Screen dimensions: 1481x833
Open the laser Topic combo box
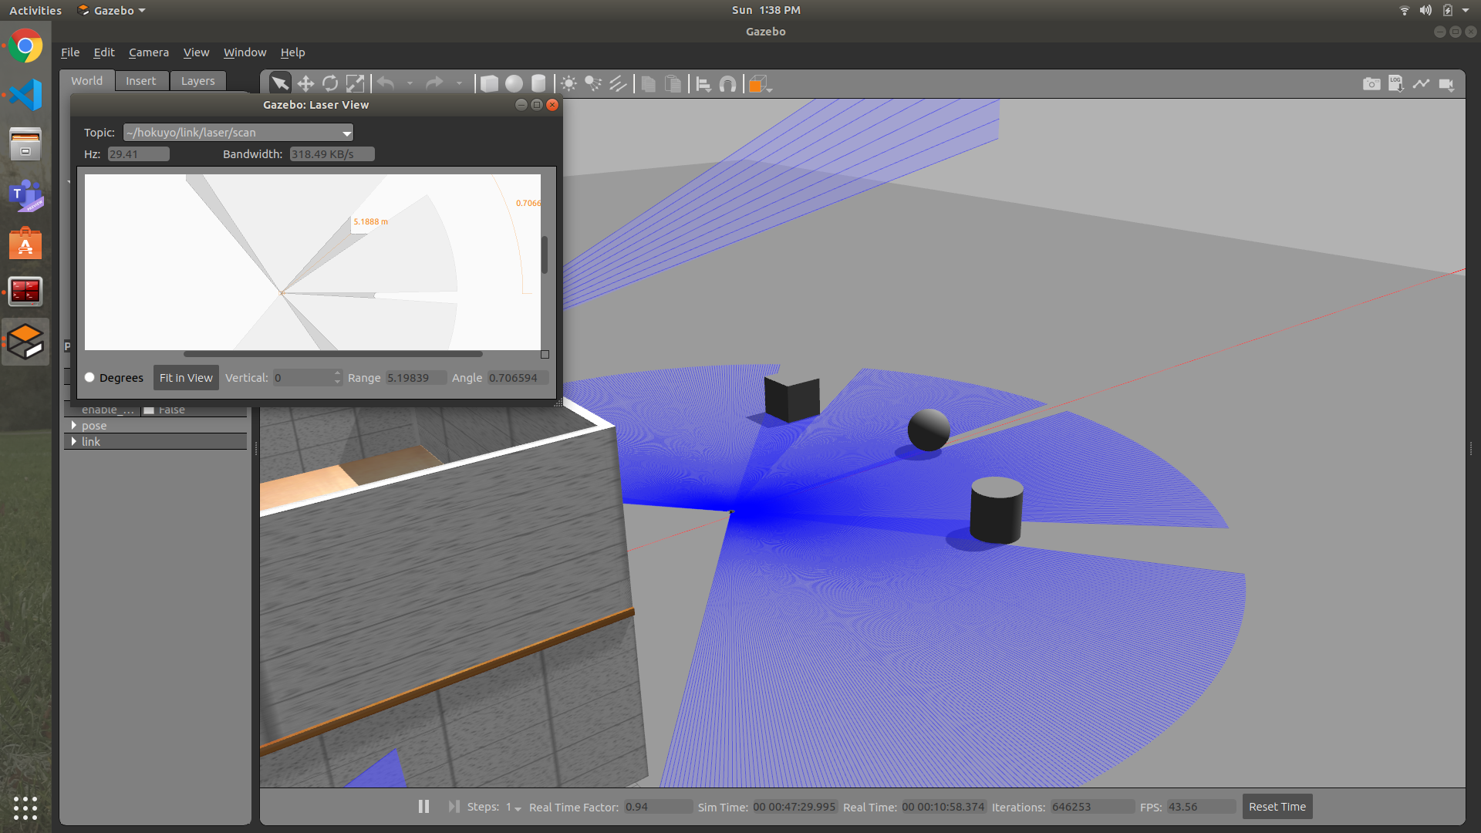238,133
